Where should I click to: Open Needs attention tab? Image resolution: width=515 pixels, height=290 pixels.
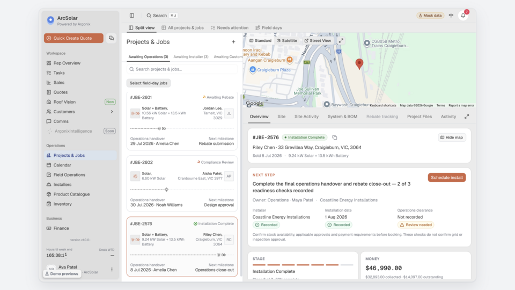(230, 27)
